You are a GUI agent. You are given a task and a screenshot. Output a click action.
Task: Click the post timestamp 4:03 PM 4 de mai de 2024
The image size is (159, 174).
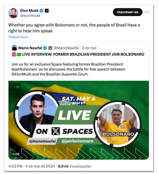(32, 166)
